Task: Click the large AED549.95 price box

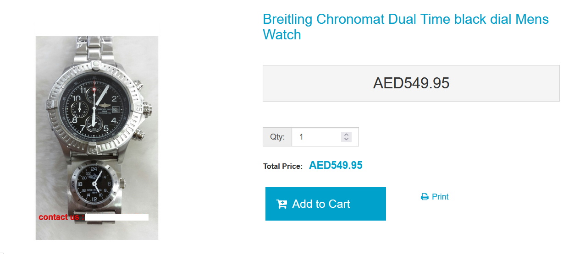Action: [411, 83]
